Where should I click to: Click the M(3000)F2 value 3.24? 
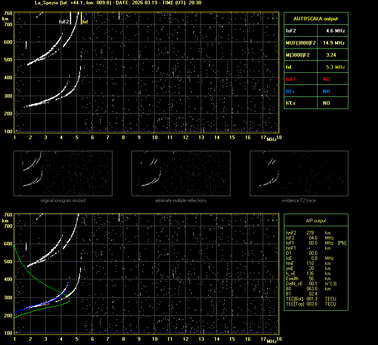331,55
